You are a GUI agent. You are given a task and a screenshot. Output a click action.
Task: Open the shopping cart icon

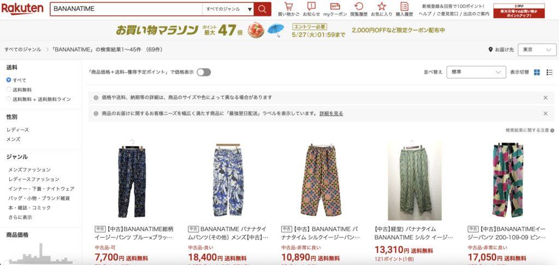(288, 9)
